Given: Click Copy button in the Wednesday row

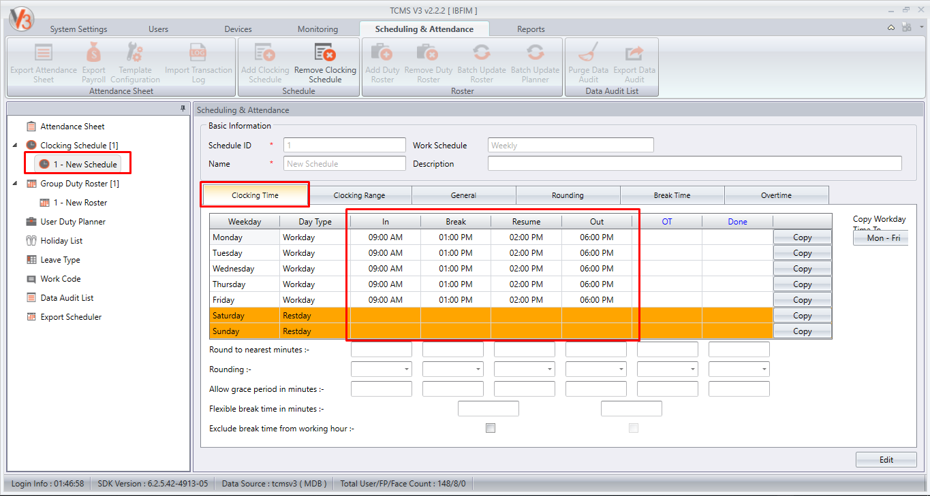Looking at the screenshot, I should point(803,269).
